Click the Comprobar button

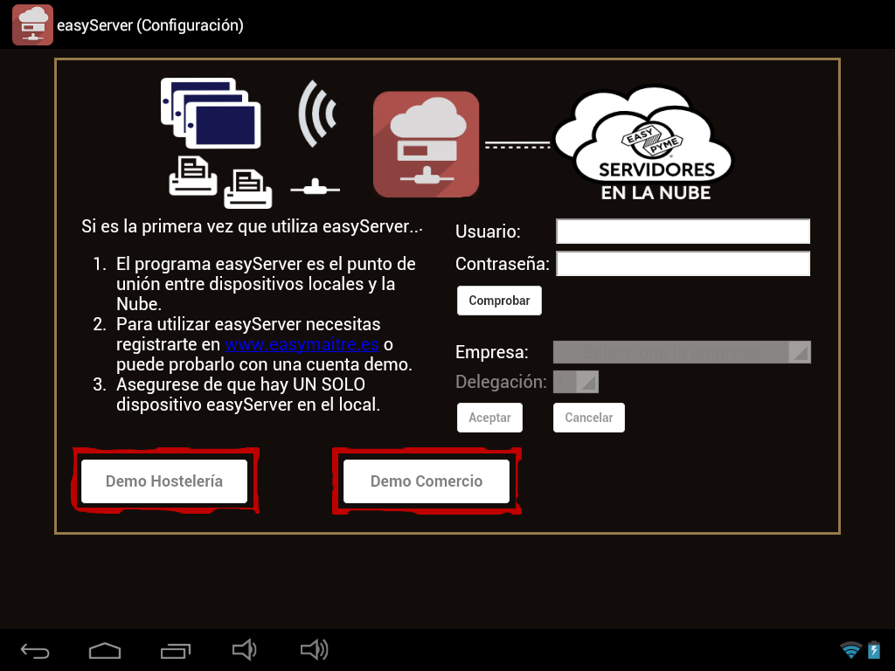click(x=499, y=301)
